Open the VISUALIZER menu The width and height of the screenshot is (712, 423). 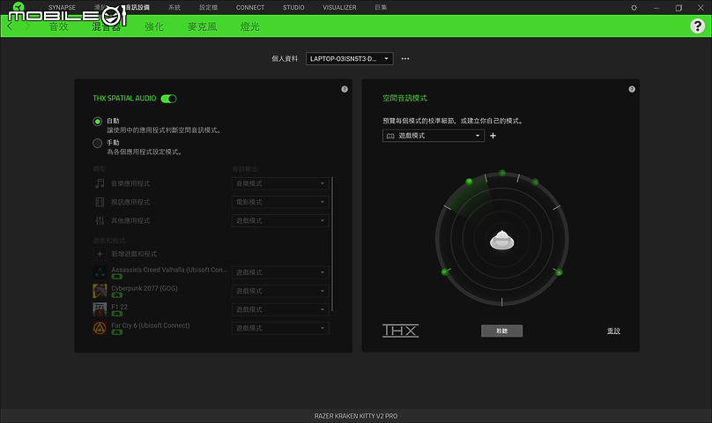[x=339, y=8]
